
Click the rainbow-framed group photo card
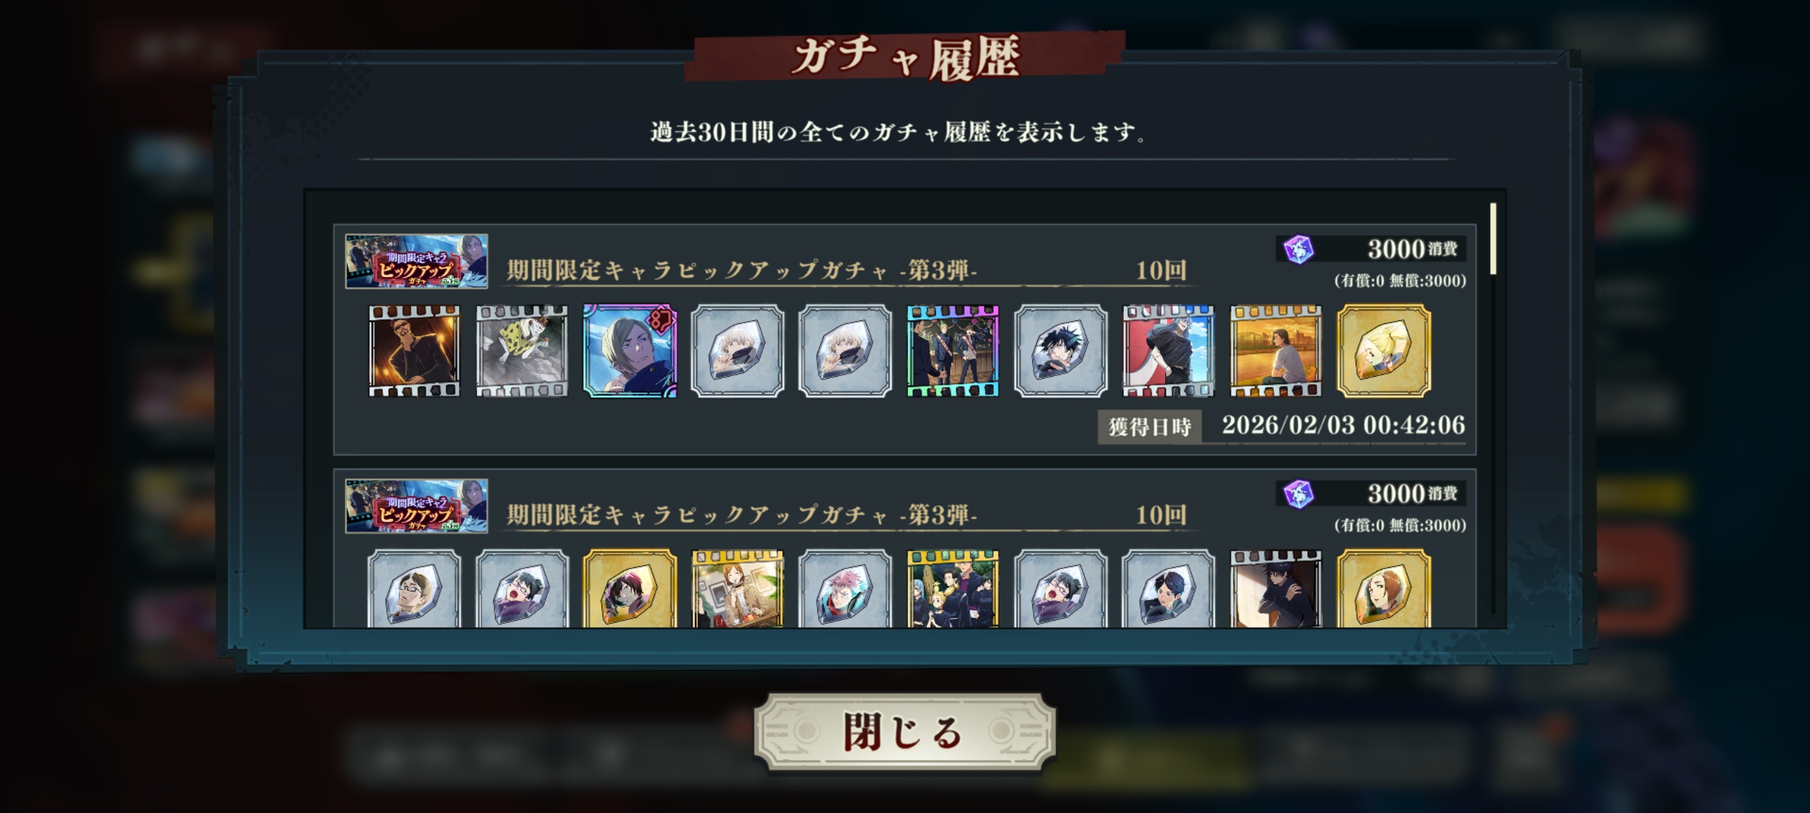(x=952, y=351)
